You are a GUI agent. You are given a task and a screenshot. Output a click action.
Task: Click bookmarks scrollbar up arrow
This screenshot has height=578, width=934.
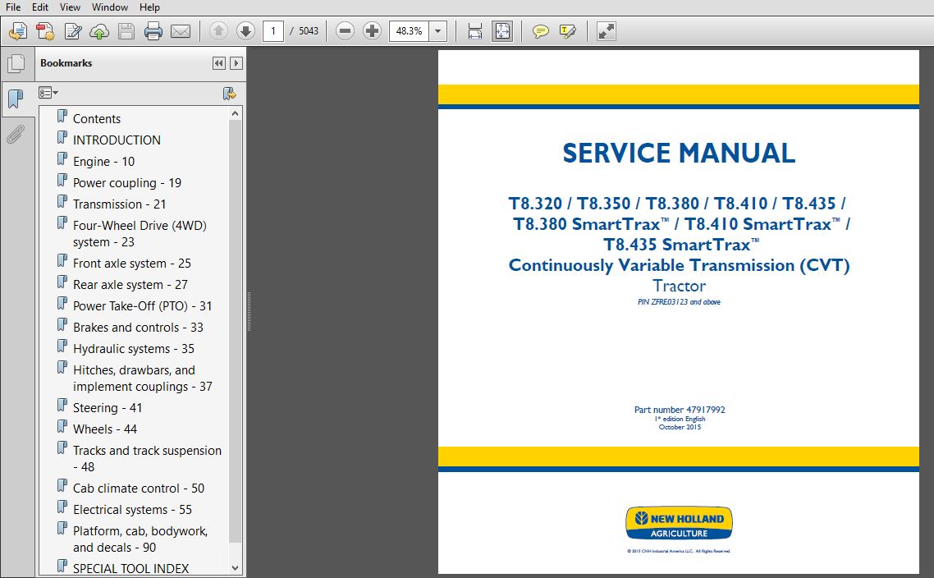(x=236, y=113)
